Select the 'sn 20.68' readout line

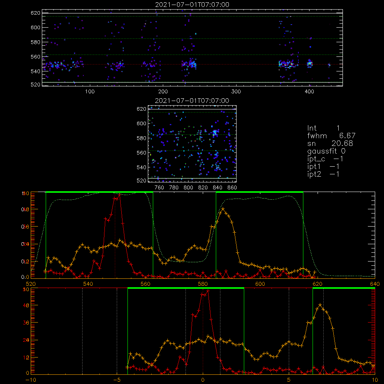tap(330, 144)
